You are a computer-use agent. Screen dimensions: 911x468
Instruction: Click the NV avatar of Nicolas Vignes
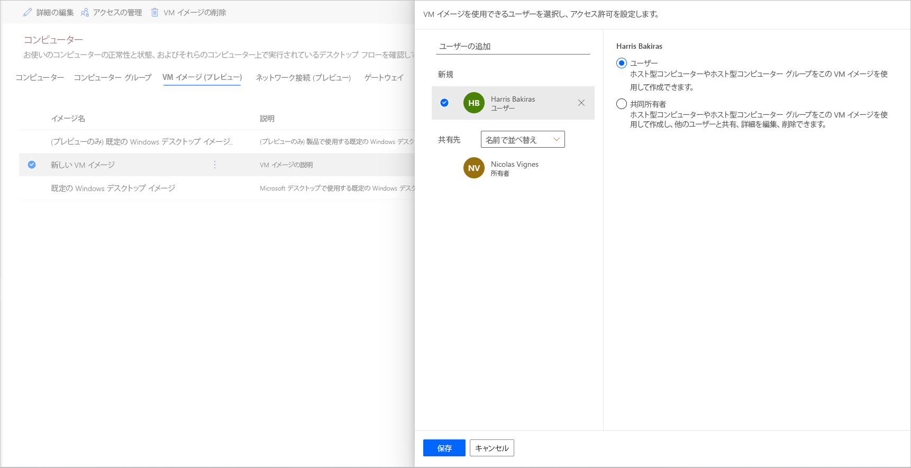[x=474, y=168]
